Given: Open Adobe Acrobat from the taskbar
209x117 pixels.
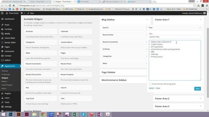Looking at the screenshot, I should point(108,114).
